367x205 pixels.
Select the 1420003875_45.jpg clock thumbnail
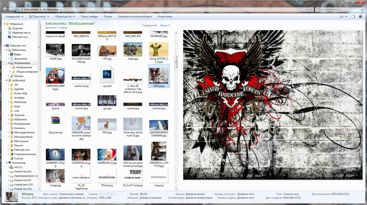(x=55, y=155)
